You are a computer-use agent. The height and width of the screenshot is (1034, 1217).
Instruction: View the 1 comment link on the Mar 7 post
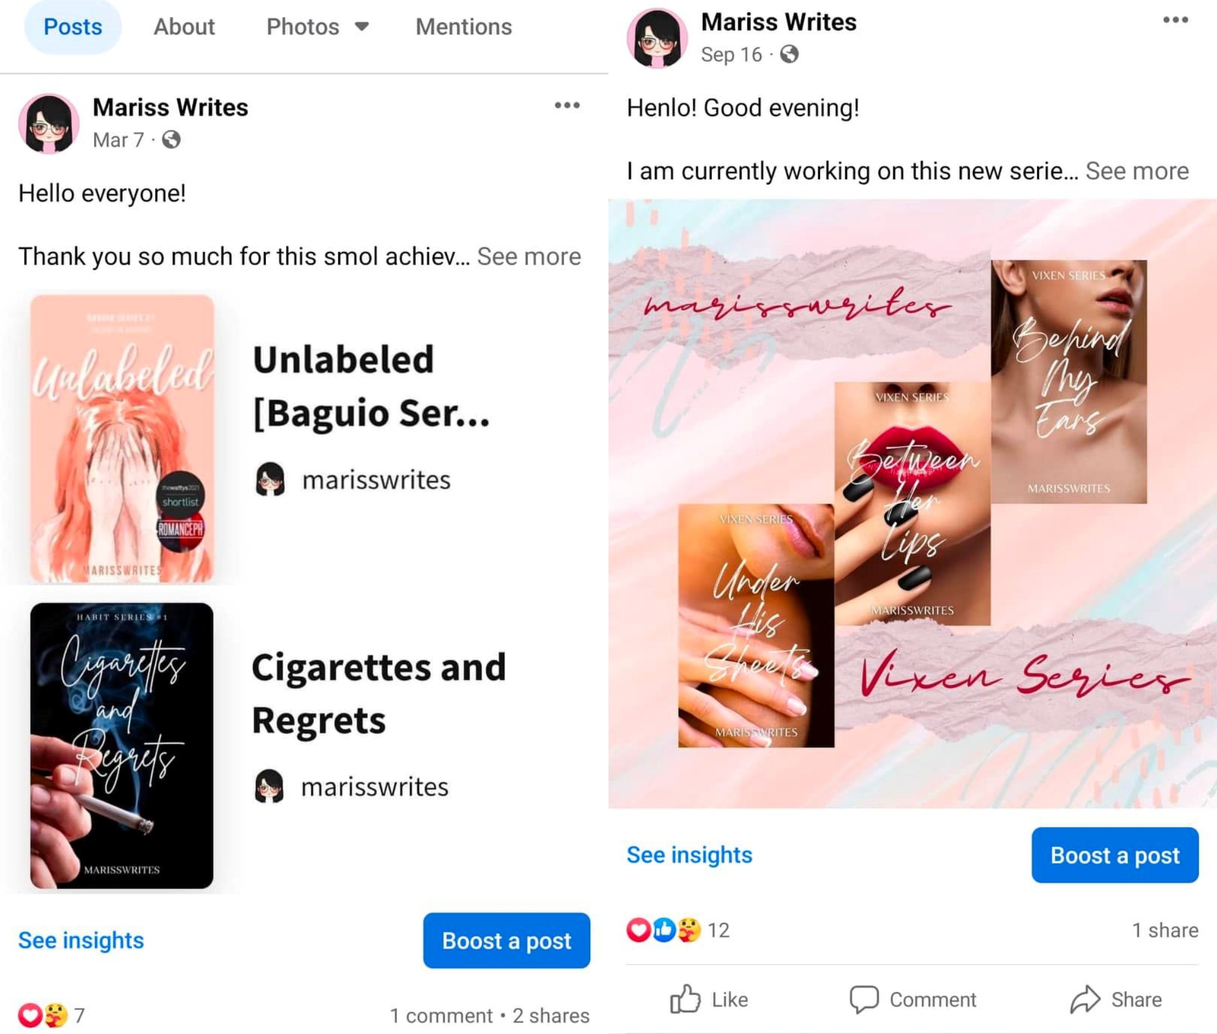pos(441,1016)
